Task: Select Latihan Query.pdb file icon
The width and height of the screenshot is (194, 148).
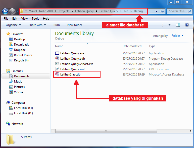Action: click(57, 58)
